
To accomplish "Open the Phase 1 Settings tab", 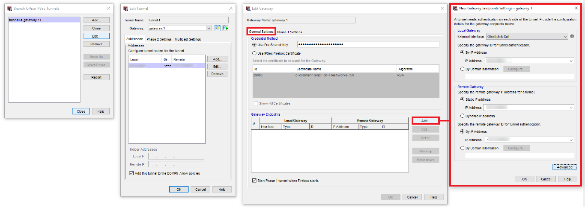I will 290,32.
